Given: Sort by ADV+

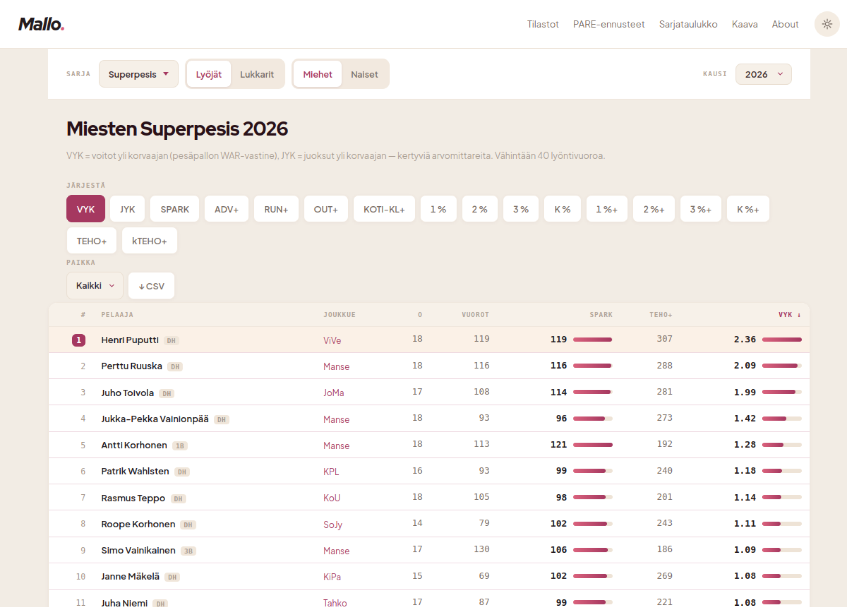Looking at the screenshot, I should pos(226,209).
